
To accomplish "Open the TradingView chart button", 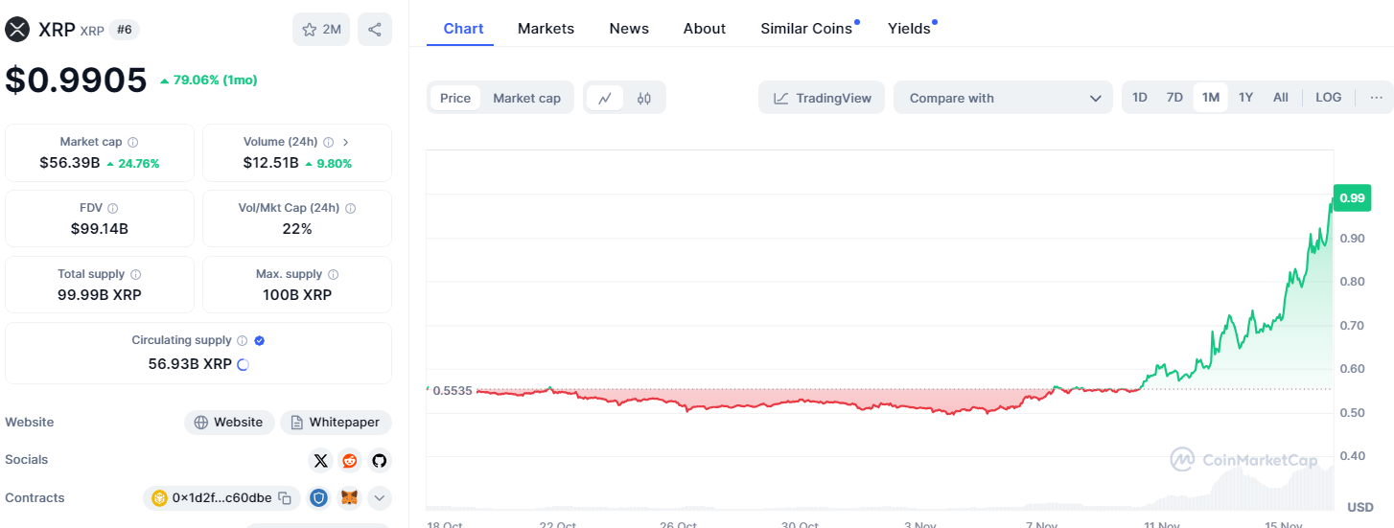I will coord(822,98).
